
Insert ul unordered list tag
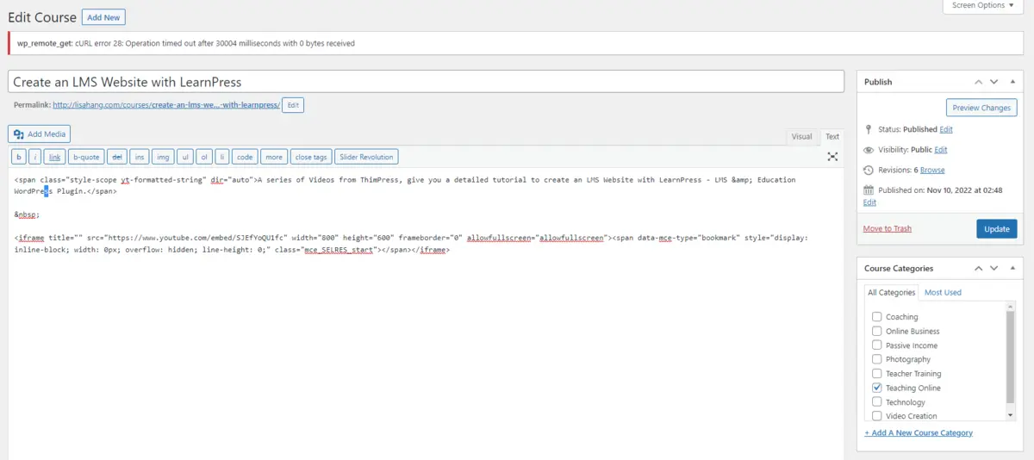coord(185,157)
